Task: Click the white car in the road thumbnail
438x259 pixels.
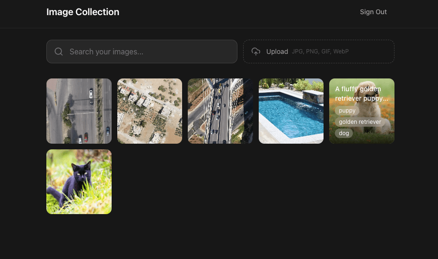Action: tap(91, 94)
